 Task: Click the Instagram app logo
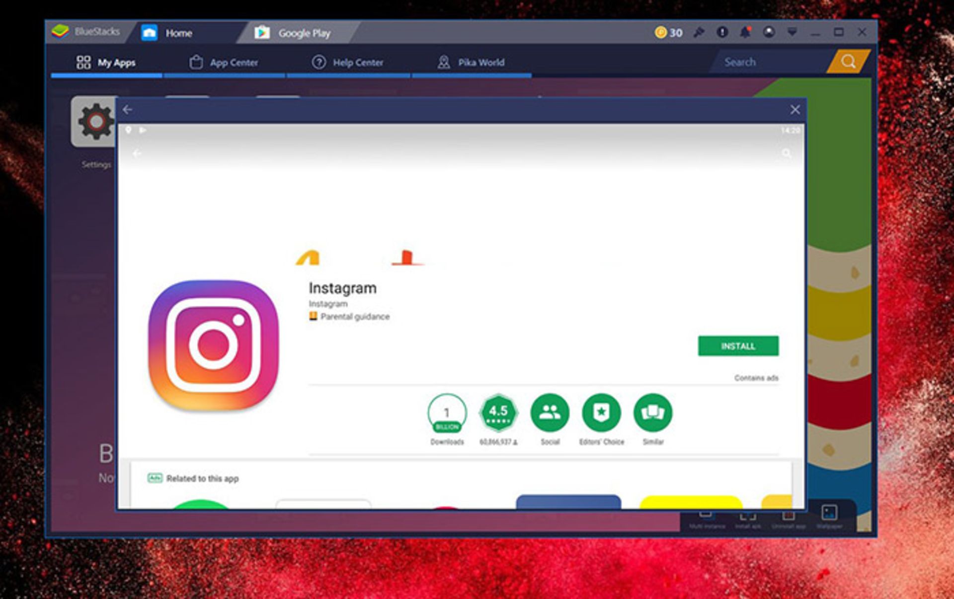pos(214,345)
